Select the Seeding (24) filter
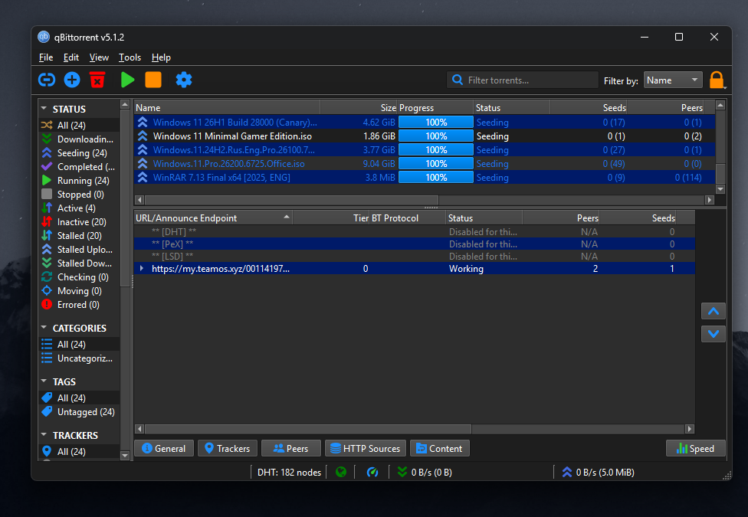 point(79,152)
